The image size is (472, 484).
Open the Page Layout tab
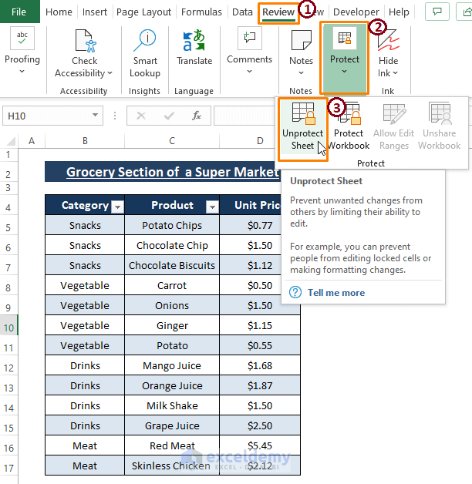pos(145,12)
